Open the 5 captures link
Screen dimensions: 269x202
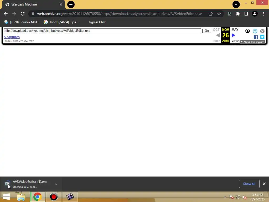[12, 37]
